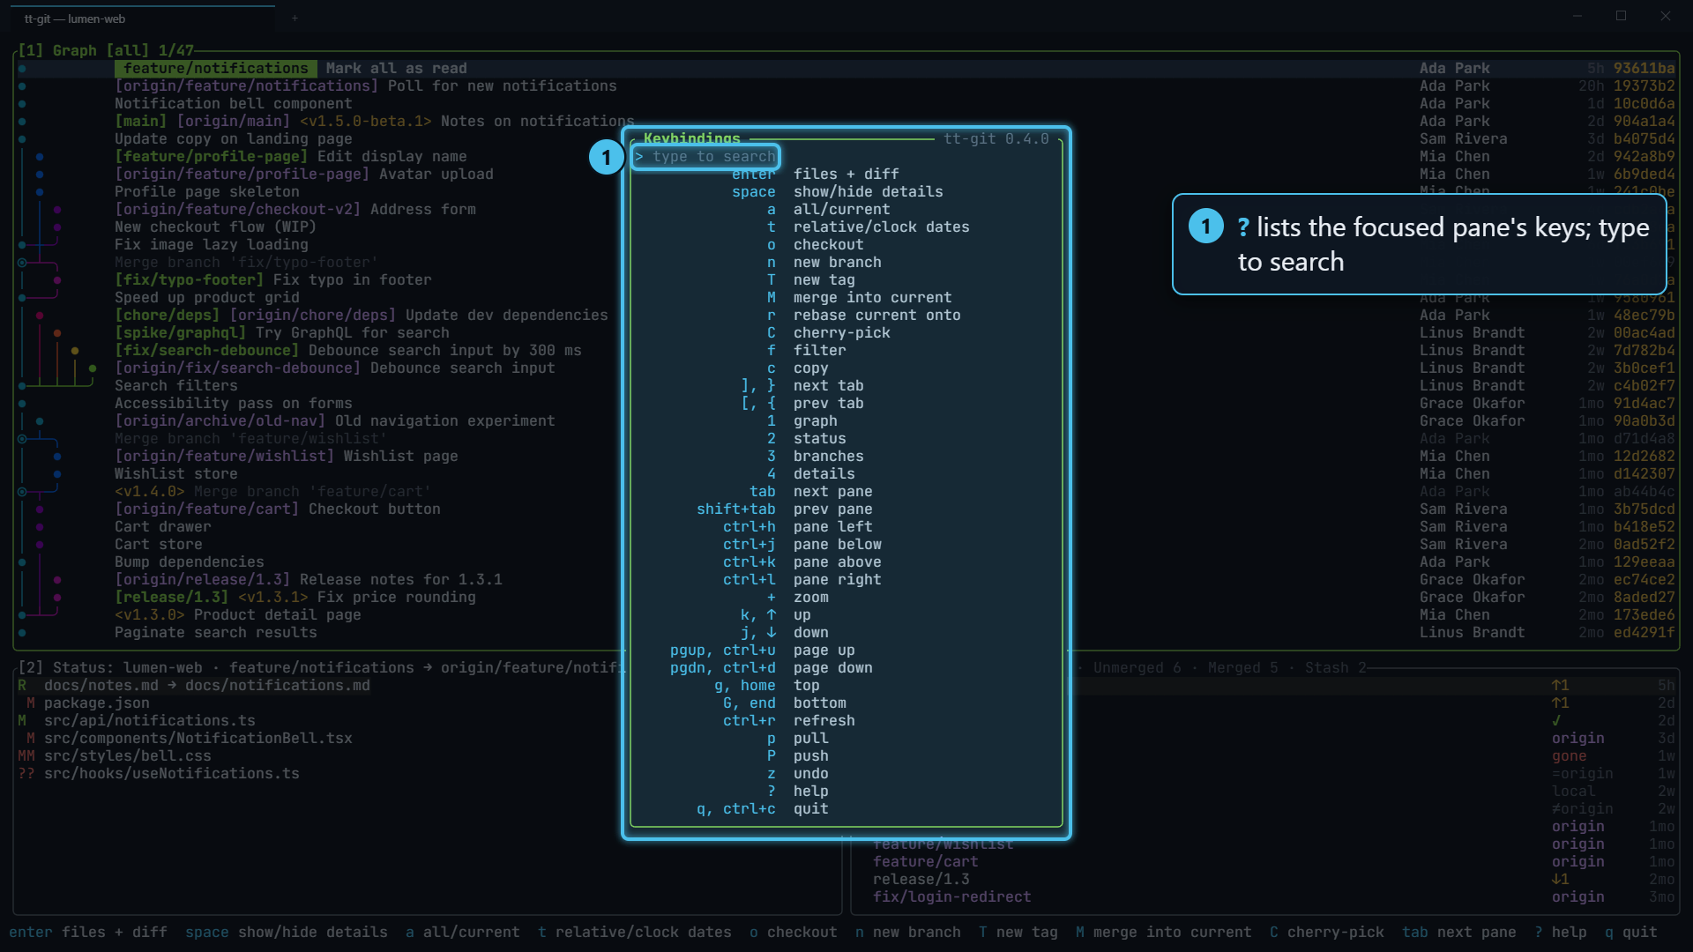
Task: Click the 'undo' keybinding row
Action: (846, 774)
